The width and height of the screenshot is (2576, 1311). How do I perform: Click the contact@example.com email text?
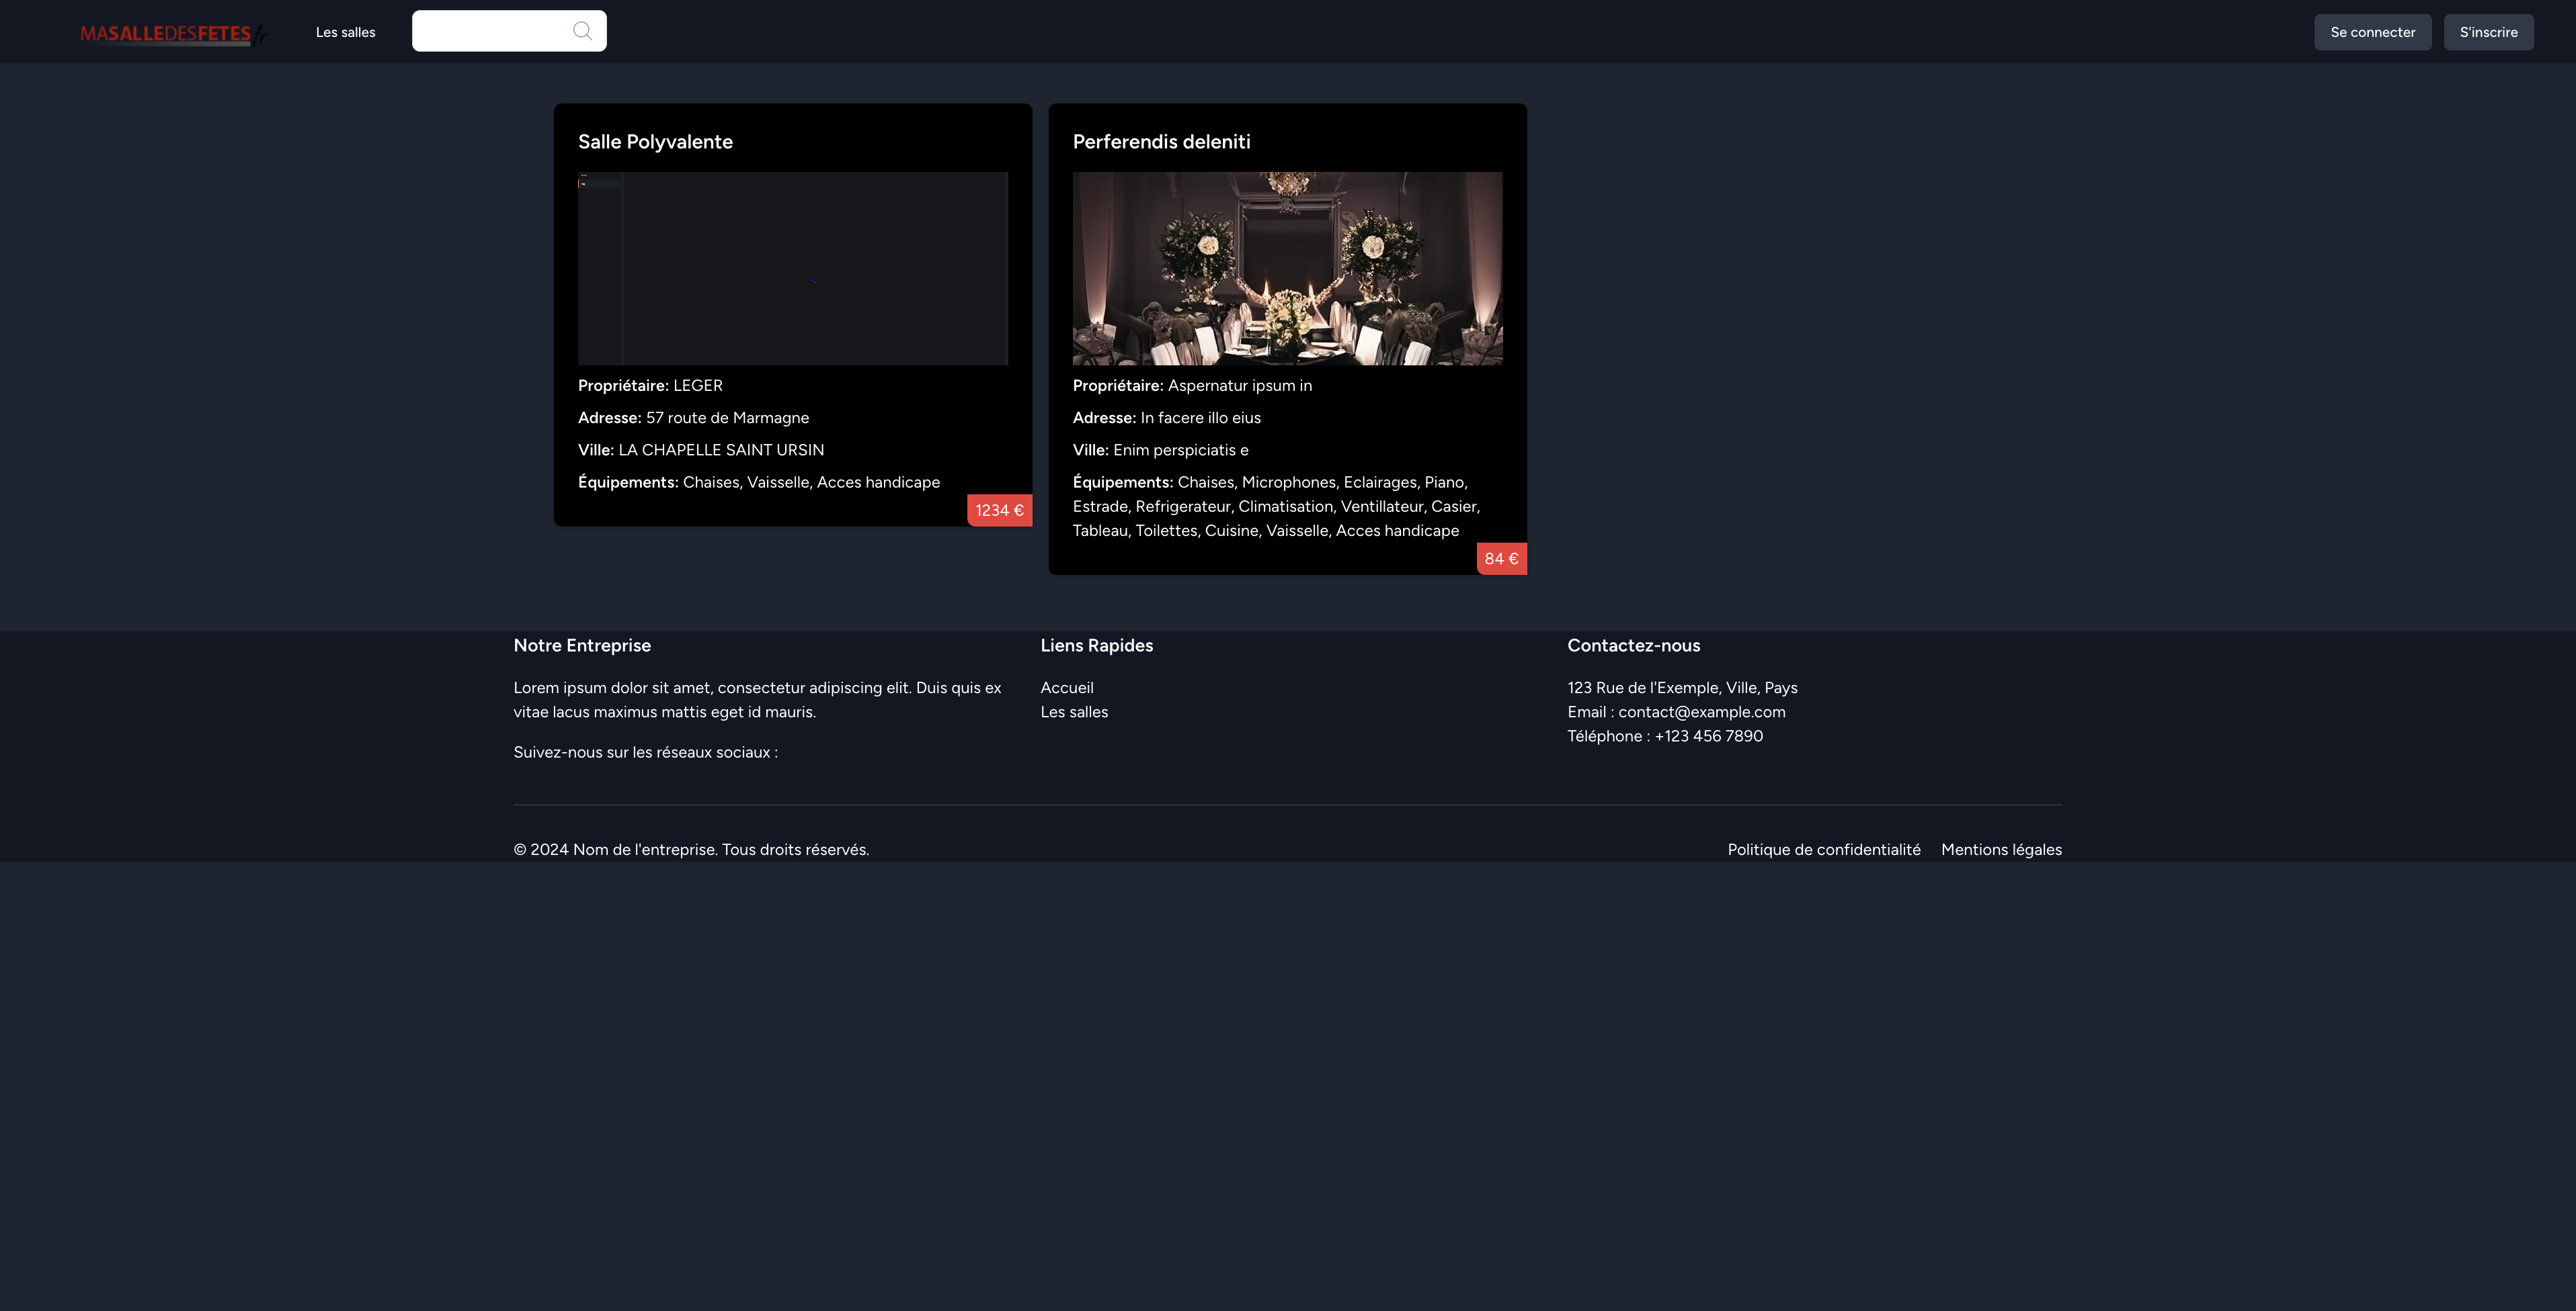(x=1701, y=711)
